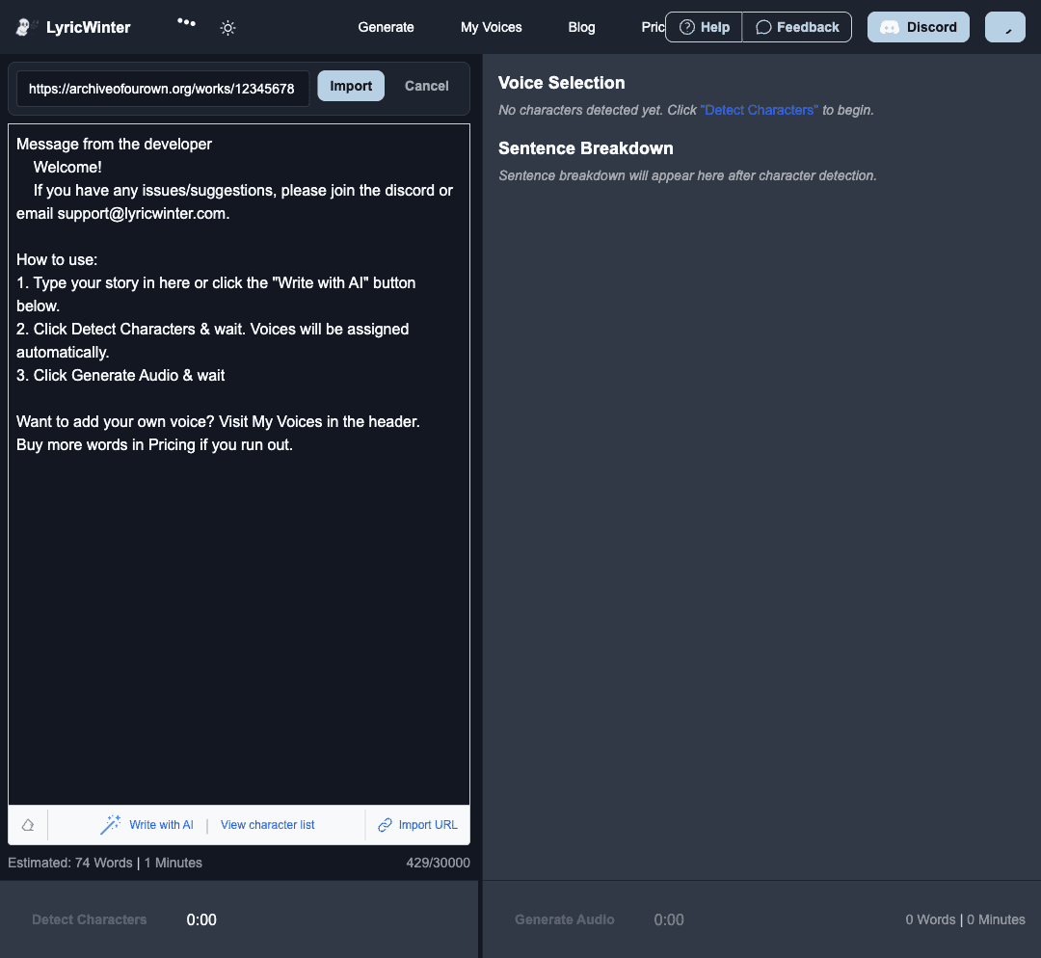1041x958 pixels.
Task: Click the "0 Words | 0 Minutes" status text
Action: pyautogui.click(x=965, y=919)
